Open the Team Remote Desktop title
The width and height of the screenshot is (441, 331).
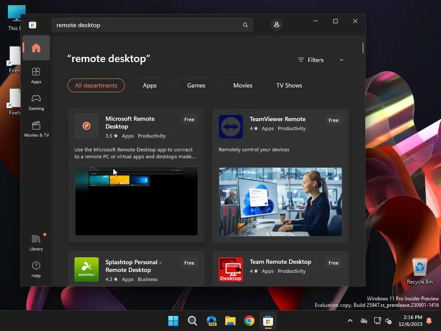point(280,262)
